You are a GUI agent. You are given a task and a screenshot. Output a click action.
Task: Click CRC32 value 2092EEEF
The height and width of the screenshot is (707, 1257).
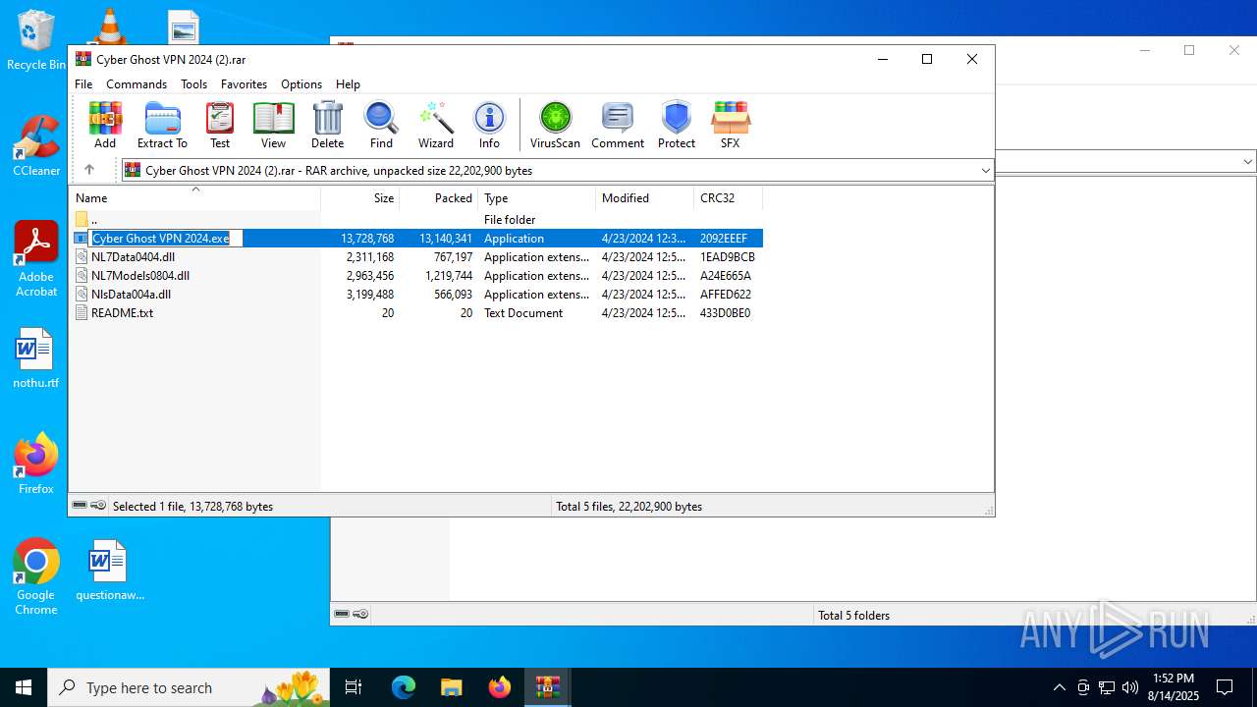tap(724, 239)
